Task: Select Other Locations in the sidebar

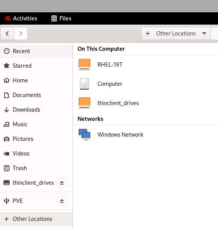Action: 36,219
